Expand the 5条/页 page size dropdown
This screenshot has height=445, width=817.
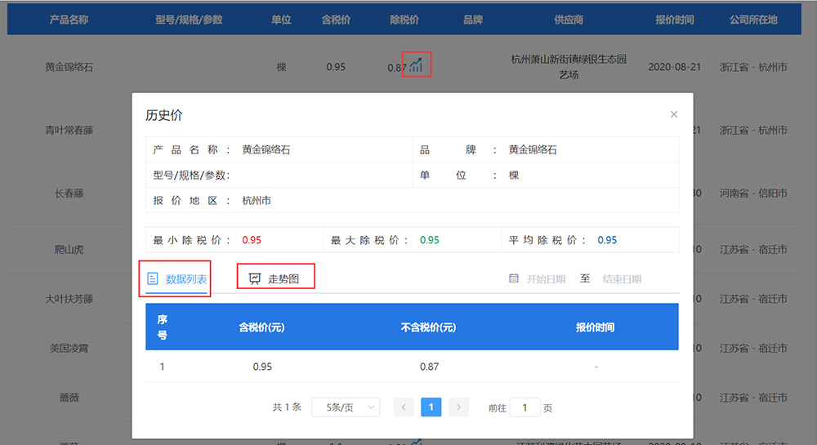(346, 407)
